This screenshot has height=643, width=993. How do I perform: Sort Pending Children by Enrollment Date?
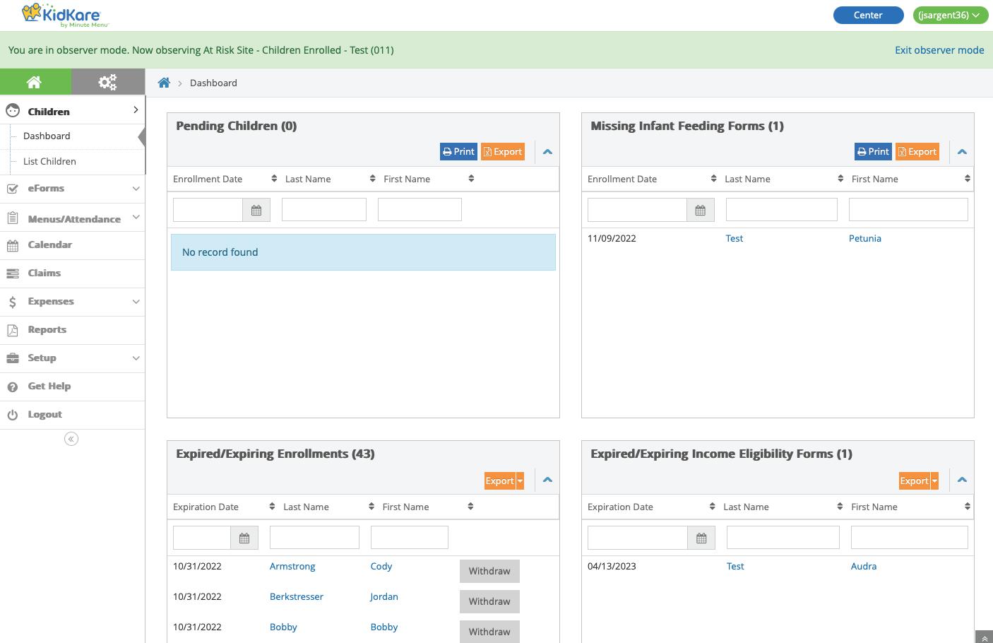[274, 179]
